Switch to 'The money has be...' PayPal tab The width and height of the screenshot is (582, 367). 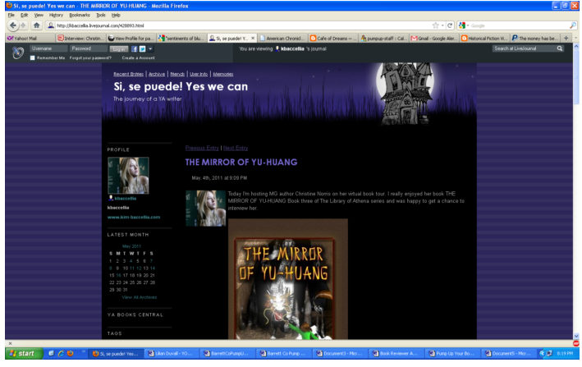(534, 38)
